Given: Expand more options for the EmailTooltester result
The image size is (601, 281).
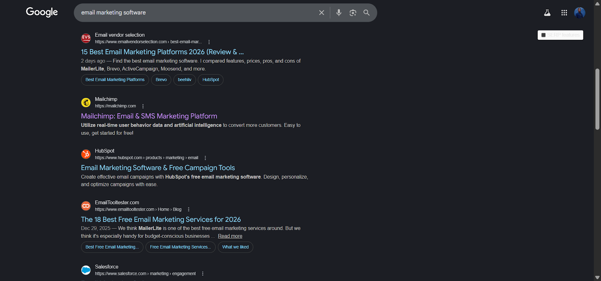Looking at the screenshot, I should (x=189, y=210).
